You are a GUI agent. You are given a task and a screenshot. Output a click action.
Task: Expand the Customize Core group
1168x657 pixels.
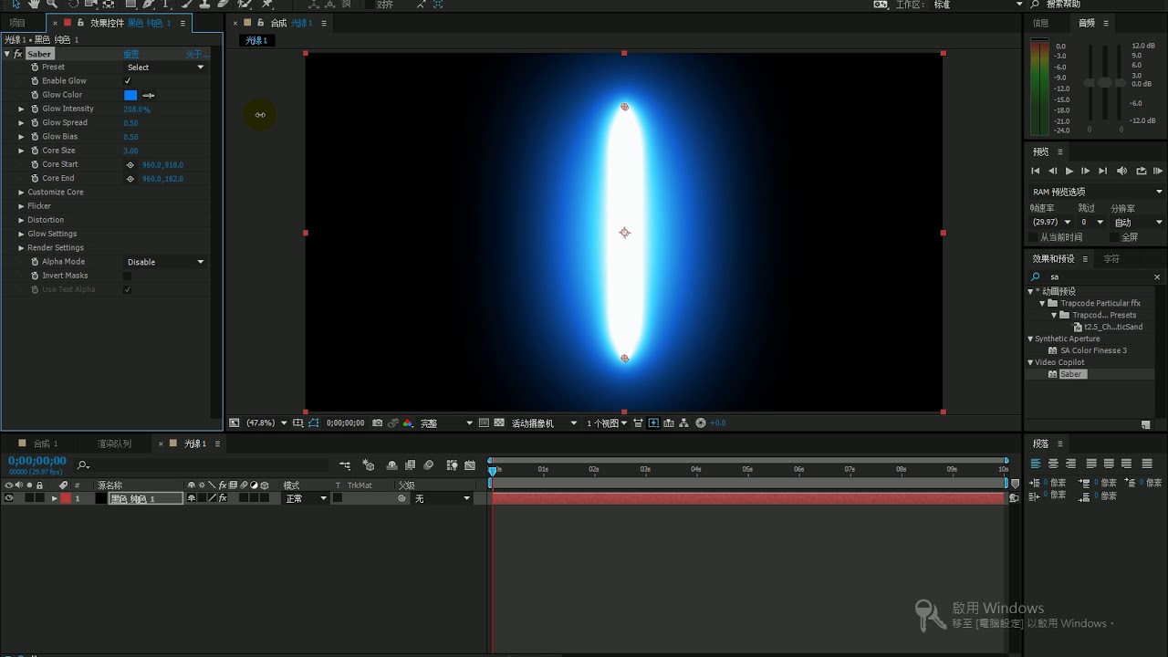21,193
